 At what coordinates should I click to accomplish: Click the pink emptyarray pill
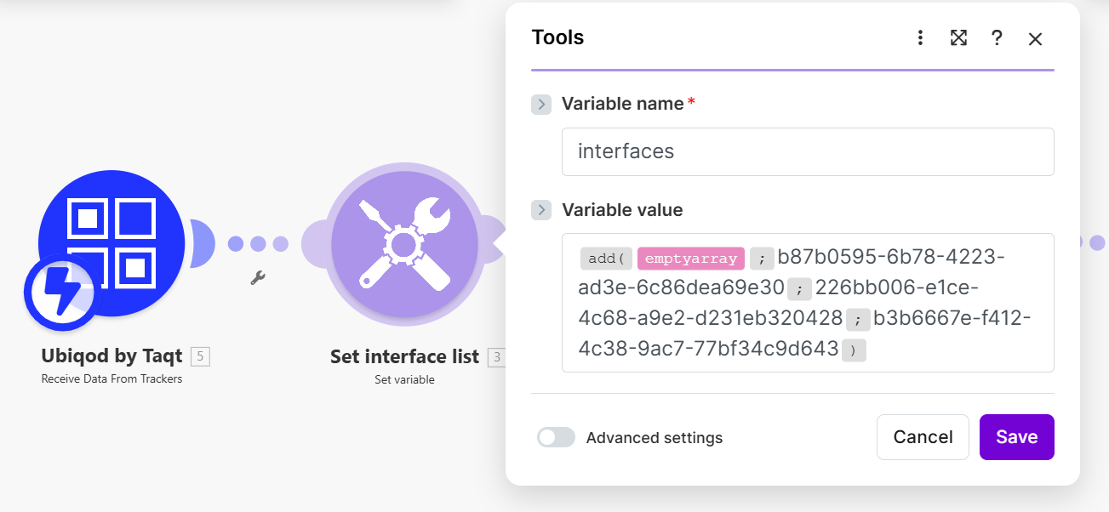690,259
